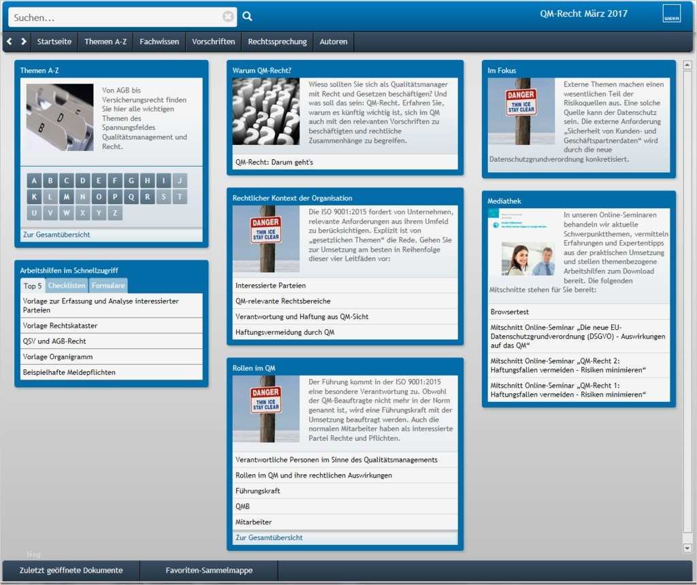Open Vorlage Organigramm
This screenshot has height=585, width=697.
coord(111,356)
